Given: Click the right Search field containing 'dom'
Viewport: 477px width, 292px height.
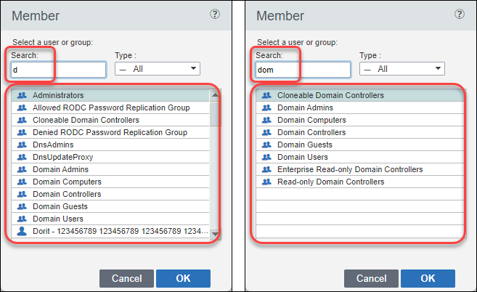Looking at the screenshot, I should [x=303, y=70].
